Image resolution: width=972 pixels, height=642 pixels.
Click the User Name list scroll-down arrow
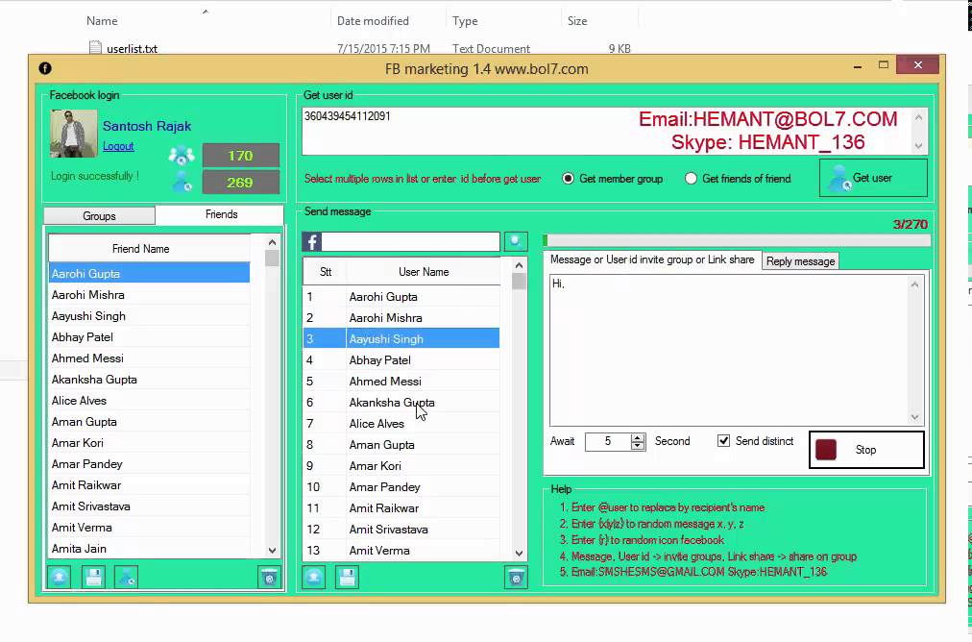pos(519,553)
